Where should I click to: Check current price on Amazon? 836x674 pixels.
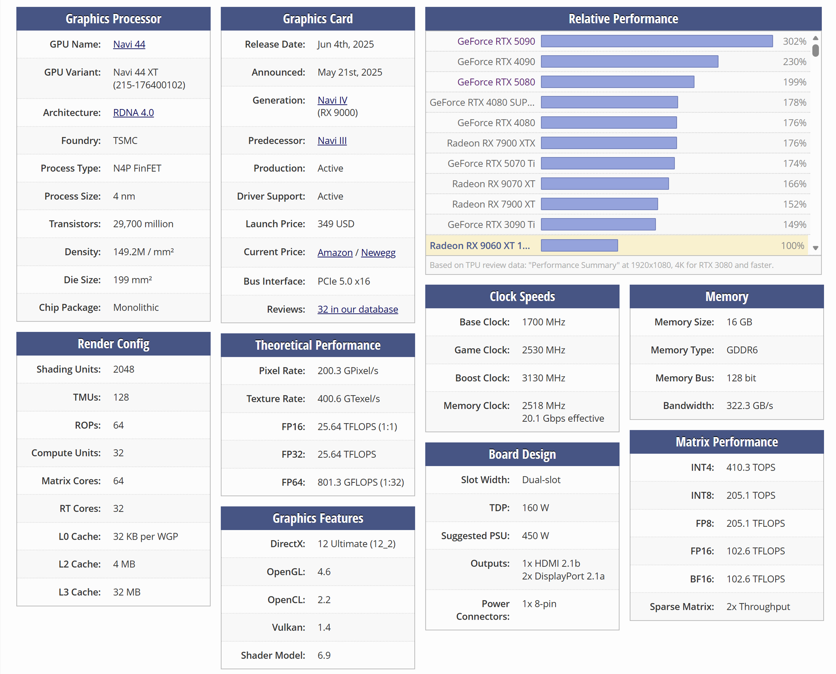335,253
